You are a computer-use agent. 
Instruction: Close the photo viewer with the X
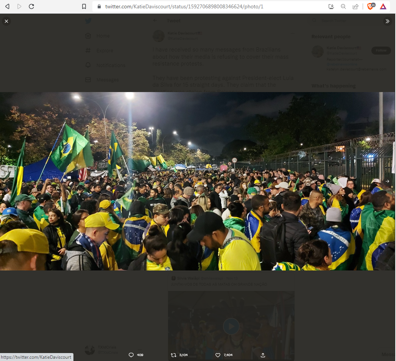pos(6,21)
